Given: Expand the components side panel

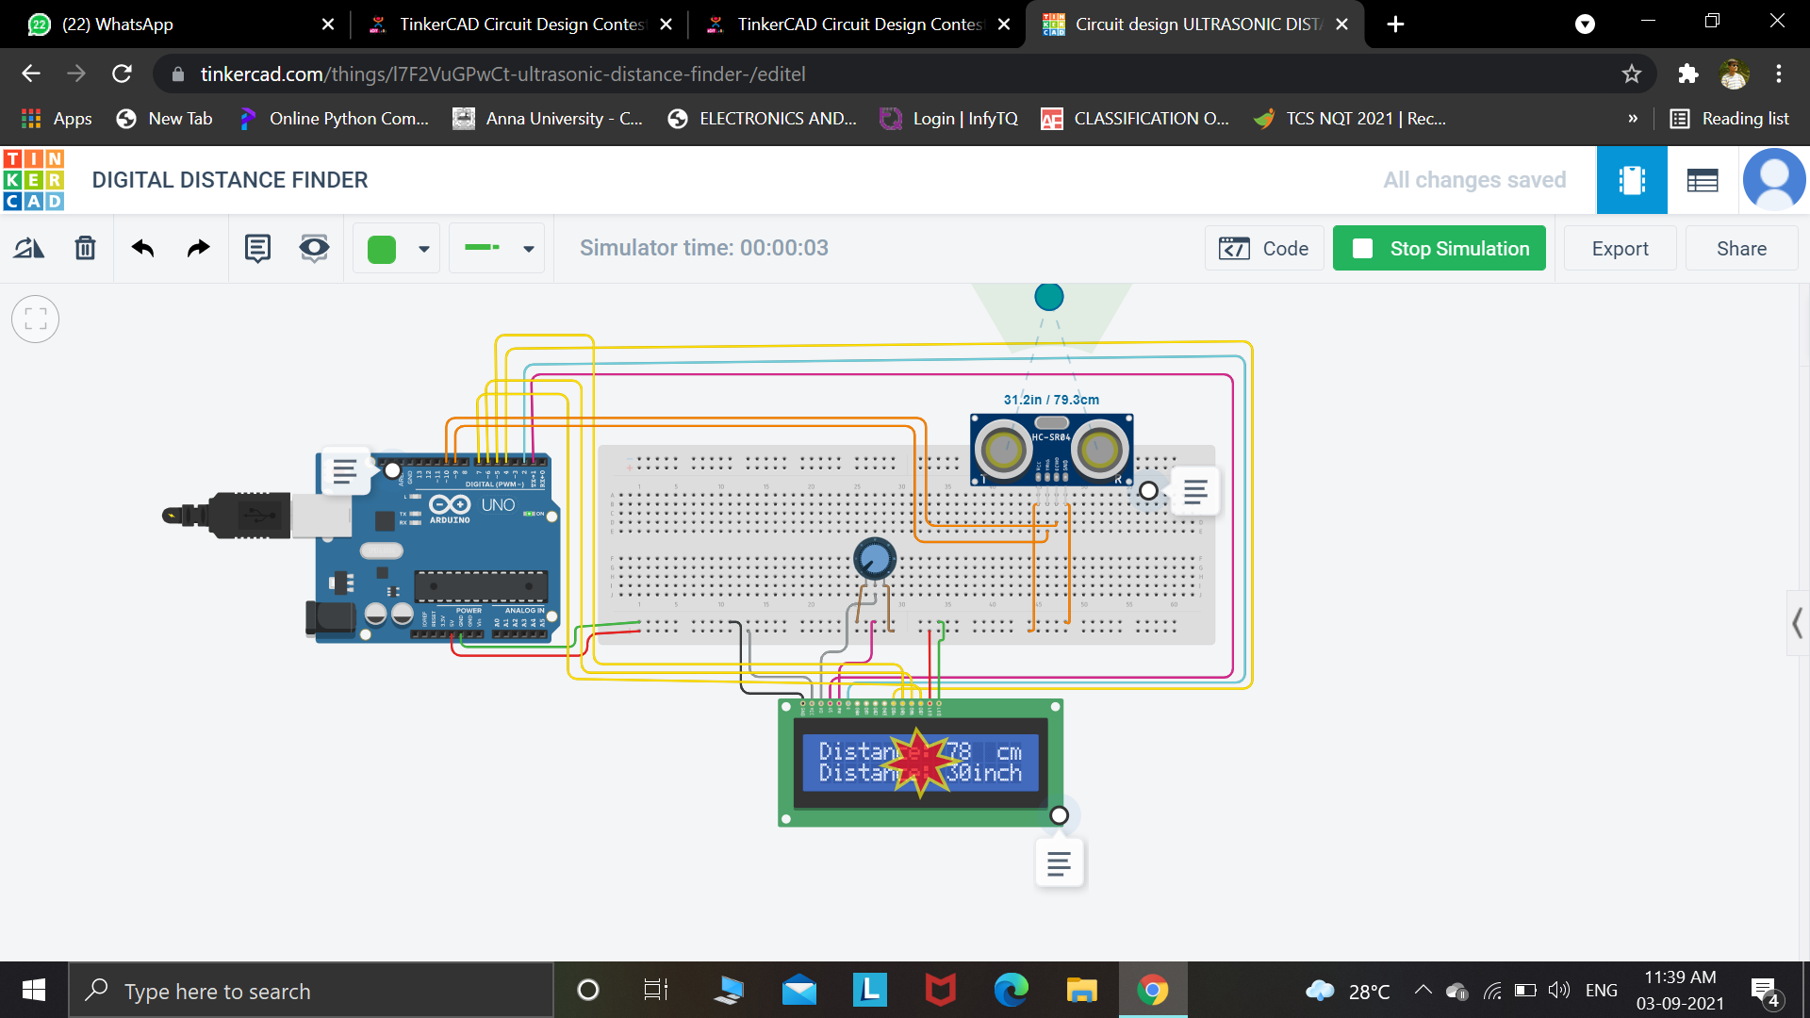Looking at the screenshot, I should click(1798, 622).
